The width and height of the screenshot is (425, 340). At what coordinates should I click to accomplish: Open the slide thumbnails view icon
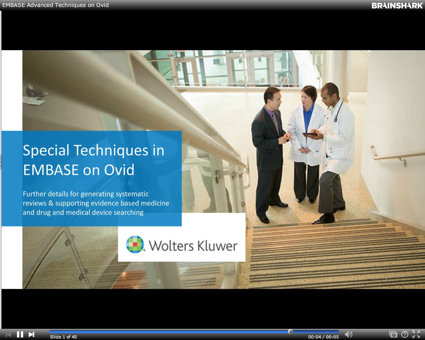tap(393, 335)
